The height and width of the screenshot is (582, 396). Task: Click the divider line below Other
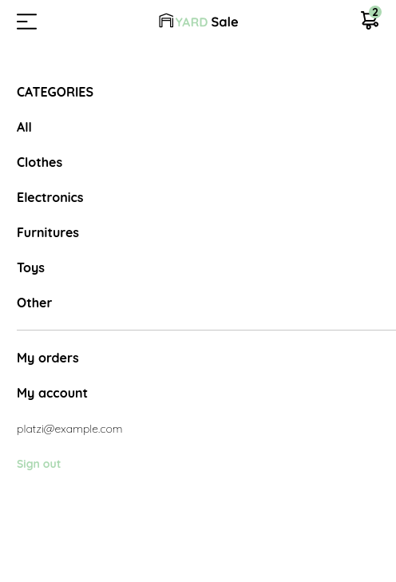[206, 330]
